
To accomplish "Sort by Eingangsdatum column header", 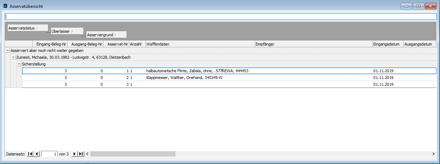I will tap(387, 44).
